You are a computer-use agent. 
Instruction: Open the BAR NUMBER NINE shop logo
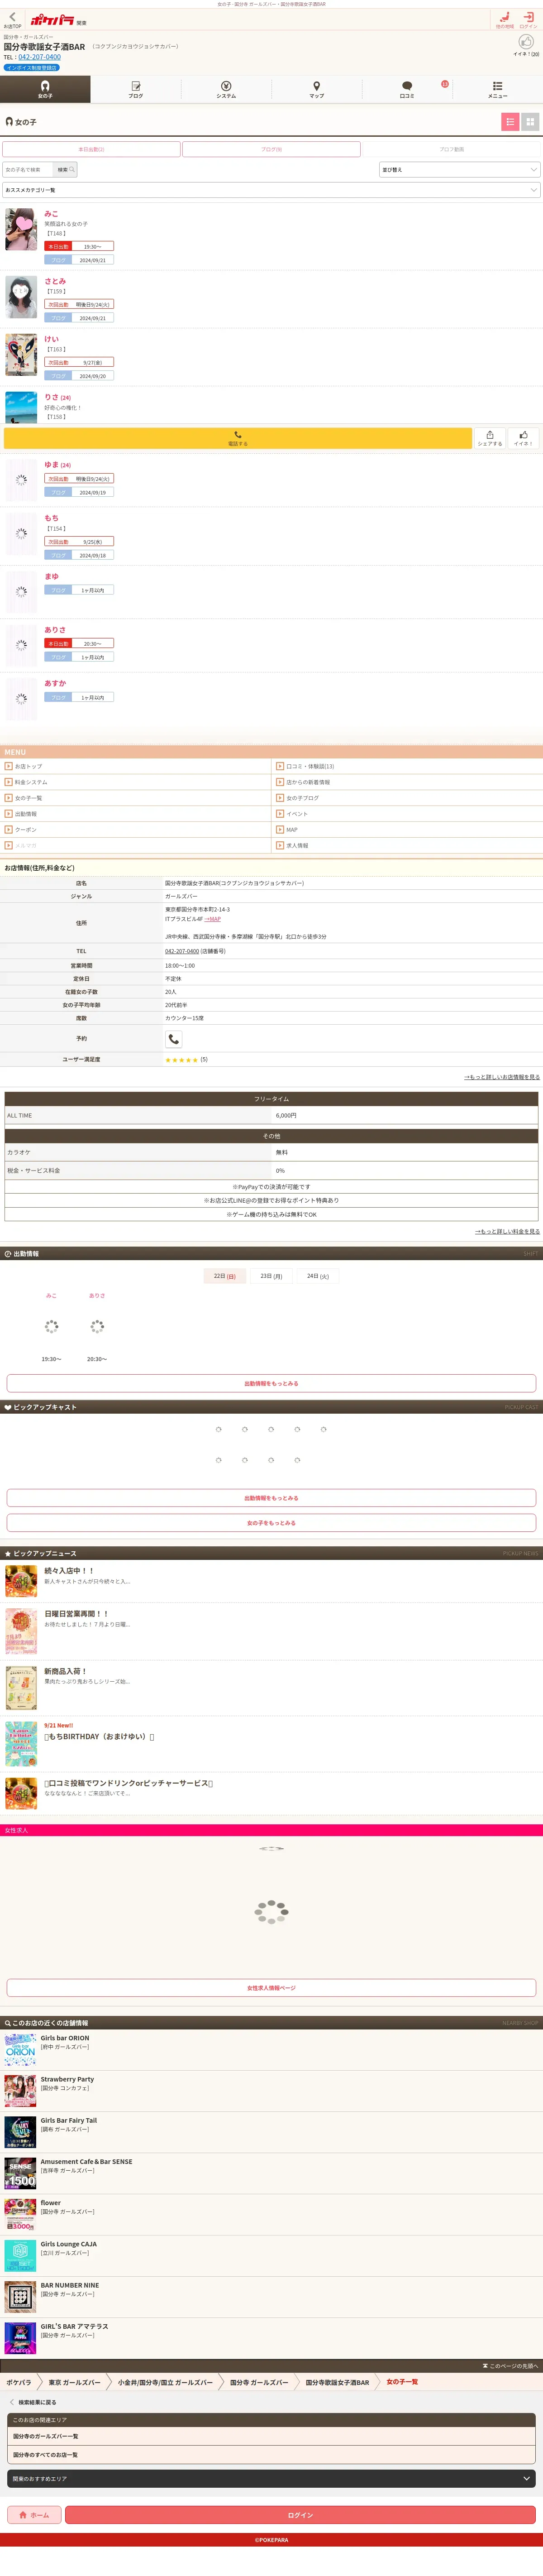pyautogui.click(x=20, y=2296)
